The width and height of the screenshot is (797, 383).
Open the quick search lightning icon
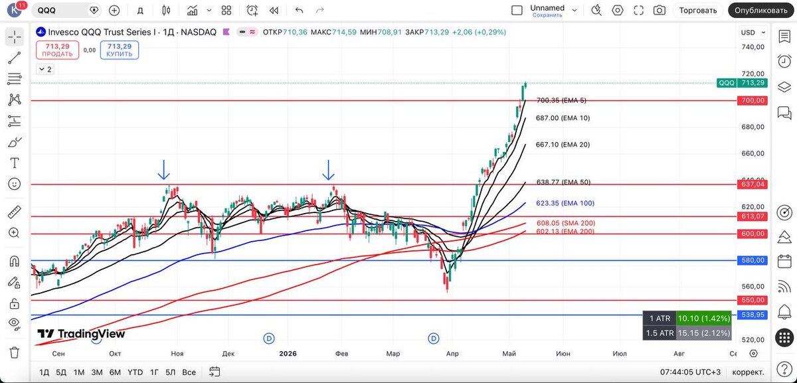coord(596,10)
